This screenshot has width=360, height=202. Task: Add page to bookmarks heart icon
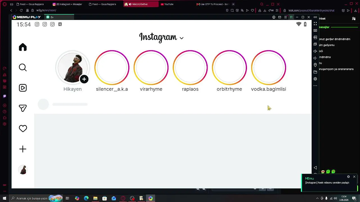pos(252,10)
